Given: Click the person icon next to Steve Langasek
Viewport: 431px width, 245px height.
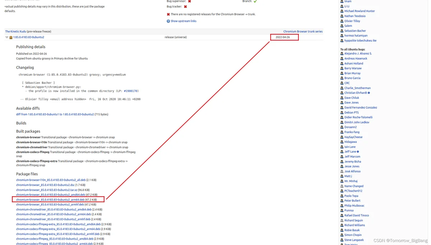Looking at the screenshot, I should pos(342,240).
